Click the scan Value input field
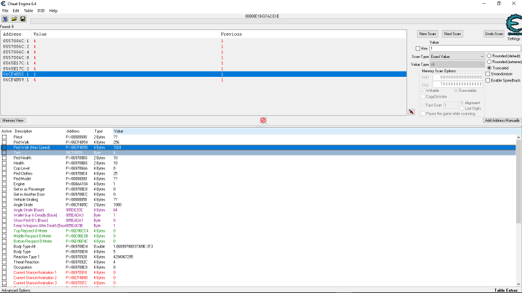This screenshot has height=293, width=522. 456,49
